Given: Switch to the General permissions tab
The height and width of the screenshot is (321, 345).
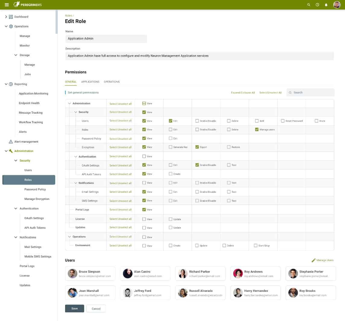Looking at the screenshot, I should pos(71,82).
